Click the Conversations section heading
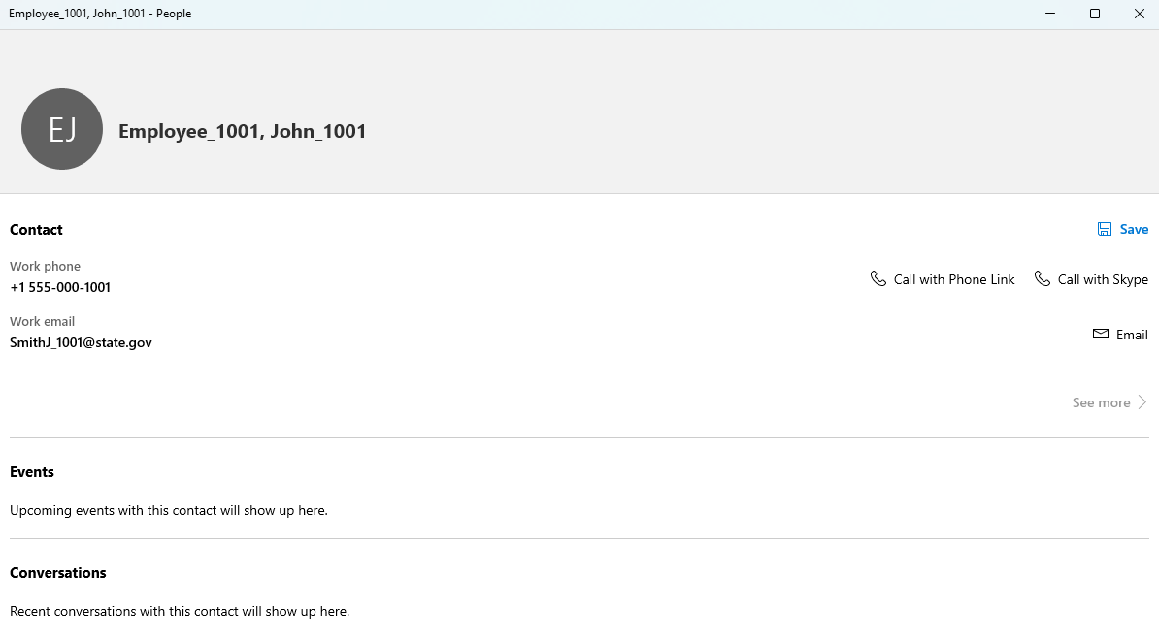This screenshot has width=1159, height=642. [x=57, y=573]
